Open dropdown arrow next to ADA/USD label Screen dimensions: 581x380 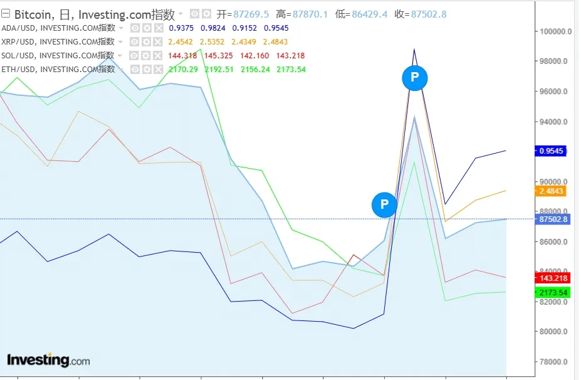coord(122,28)
